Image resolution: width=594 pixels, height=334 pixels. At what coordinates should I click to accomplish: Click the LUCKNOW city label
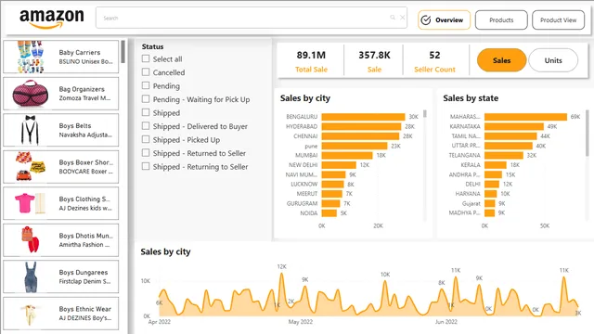point(303,184)
